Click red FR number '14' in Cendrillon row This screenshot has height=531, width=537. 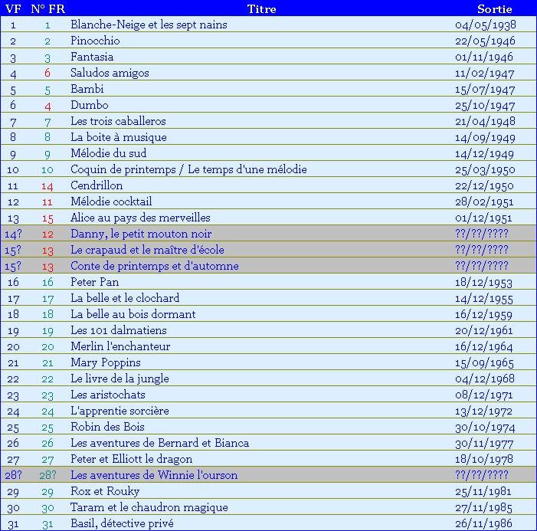[47, 186]
